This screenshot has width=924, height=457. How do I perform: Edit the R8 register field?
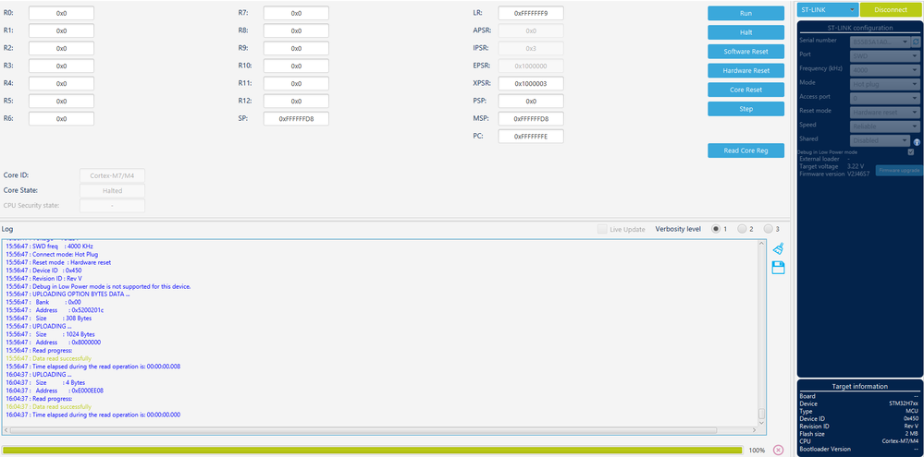point(296,30)
